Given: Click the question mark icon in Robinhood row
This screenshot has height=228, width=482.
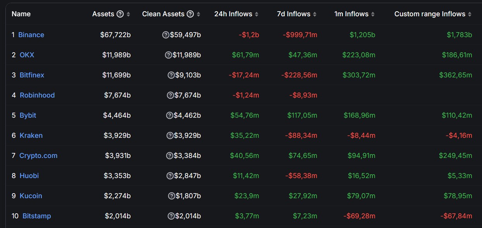Looking at the screenshot, I should pyautogui.click(x=170, y=95).
